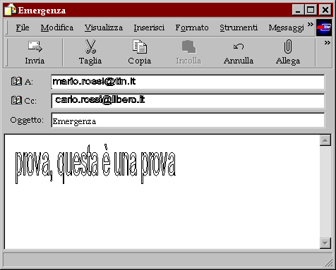
Task: Expand hidden menu bar items chevron
Action: pos(311,25)
